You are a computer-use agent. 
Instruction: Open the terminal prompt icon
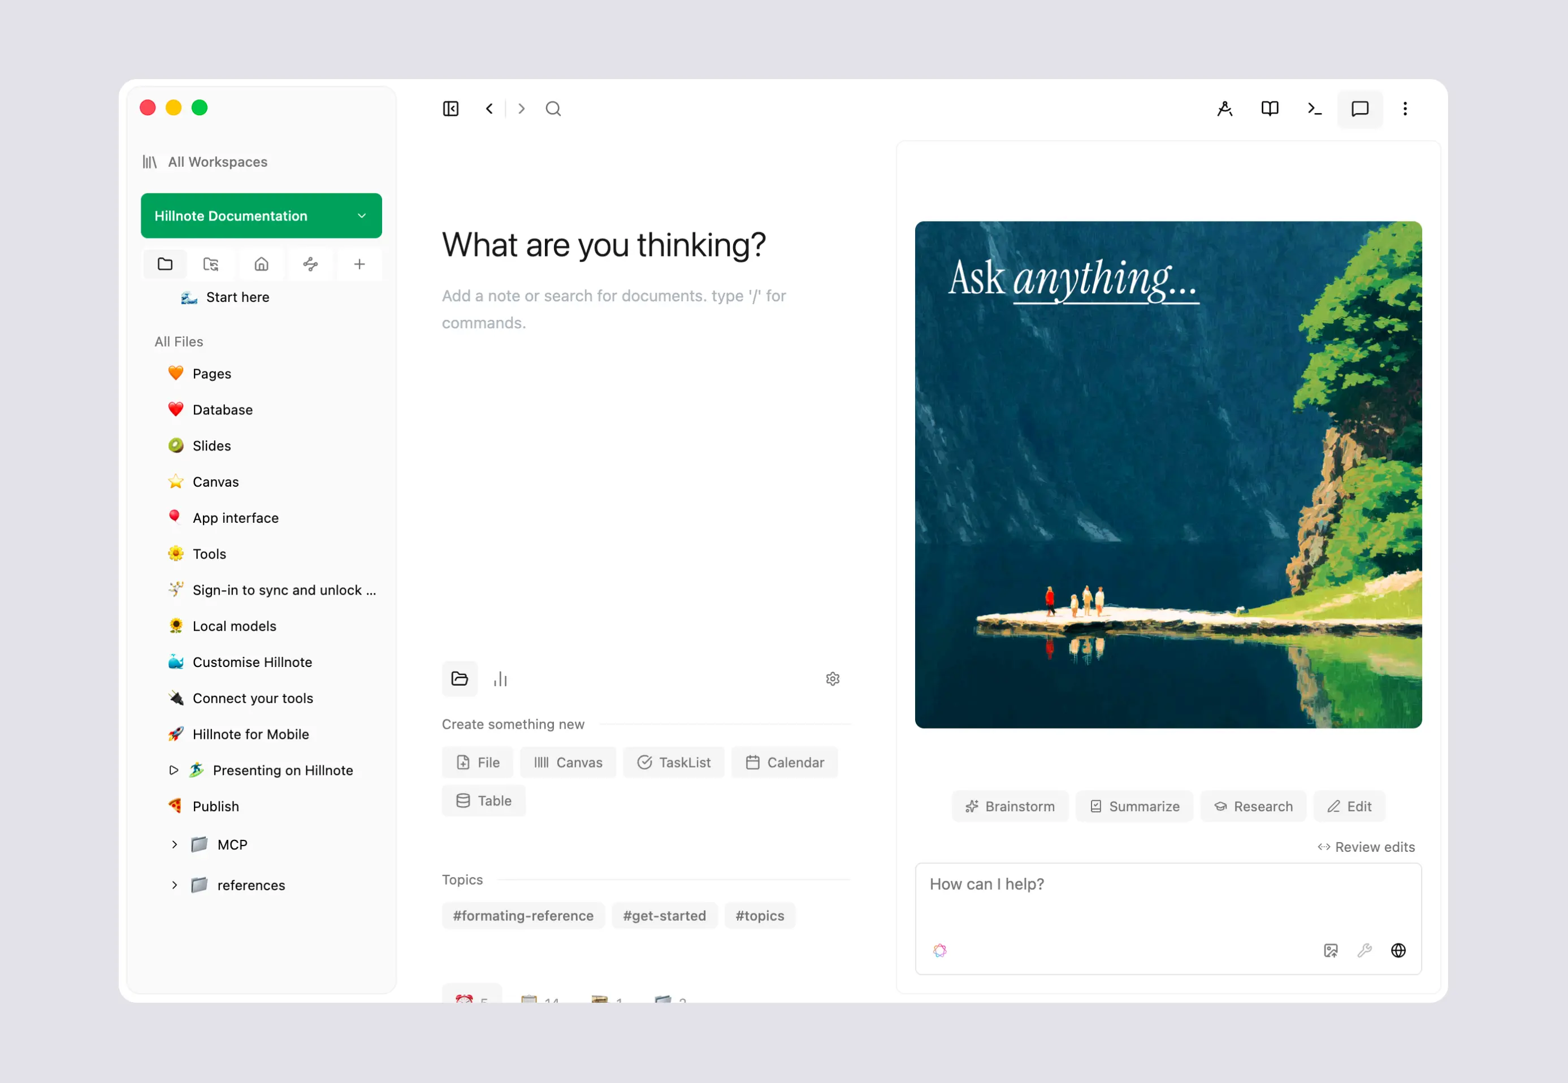click(1315, 109)
